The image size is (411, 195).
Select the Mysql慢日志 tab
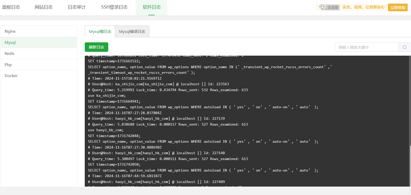click(x=100, y=31)
